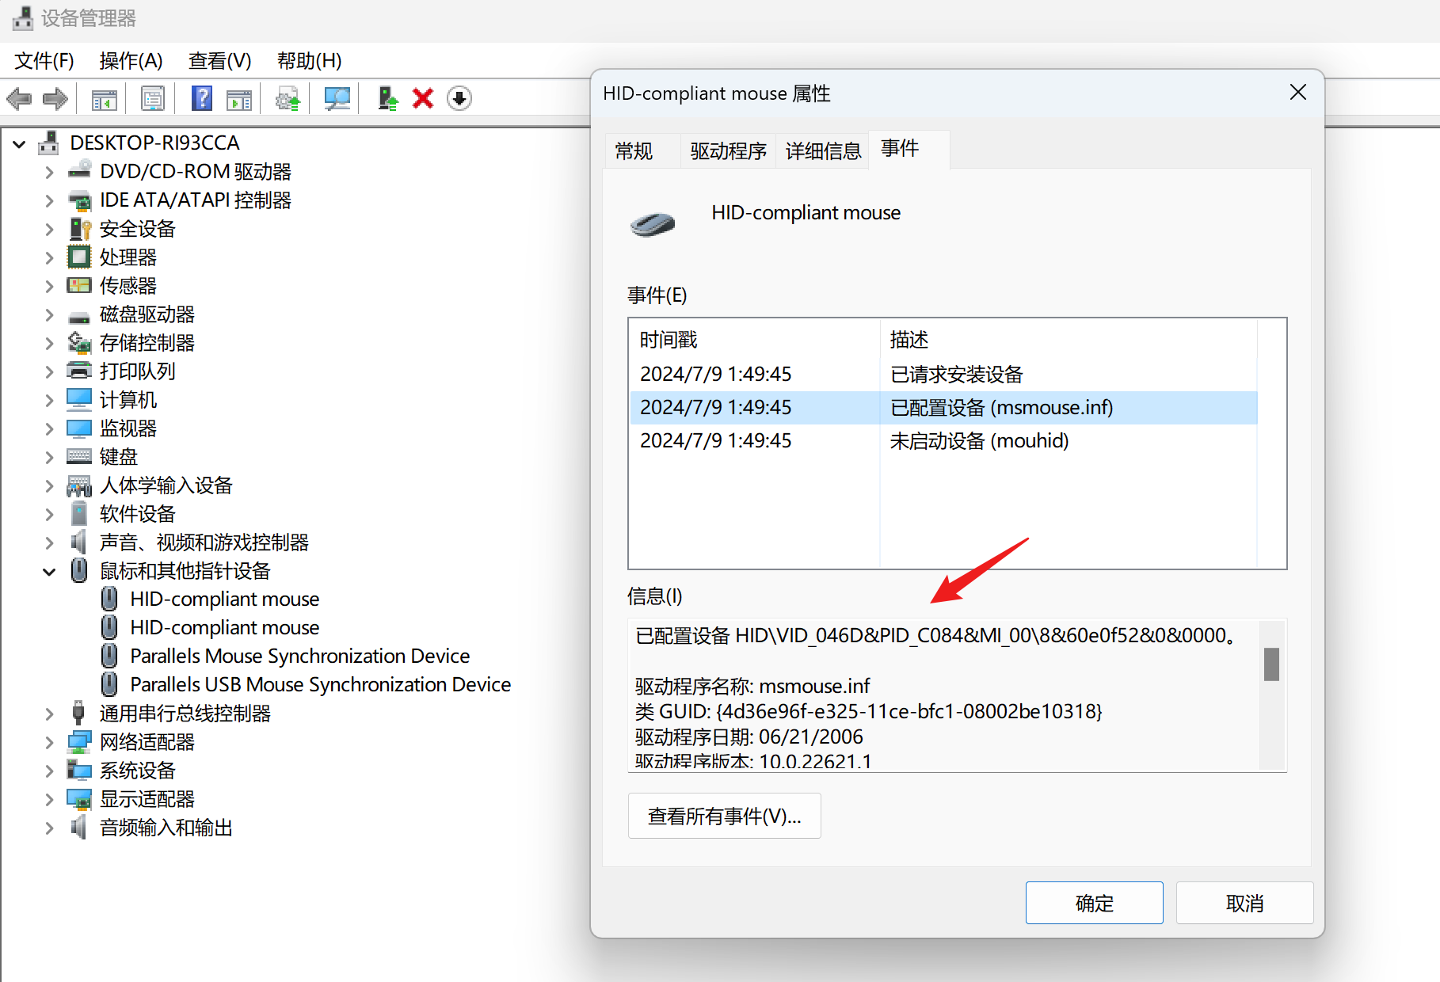
Task: Click the information box scrollbar thumb
Action: pos(1271,664)
